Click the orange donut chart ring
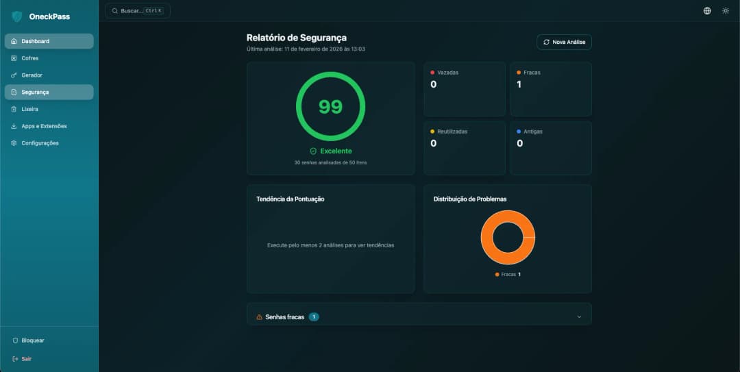Image resolution: width=740 pixels, height=372 pixels. pos(487,237)
